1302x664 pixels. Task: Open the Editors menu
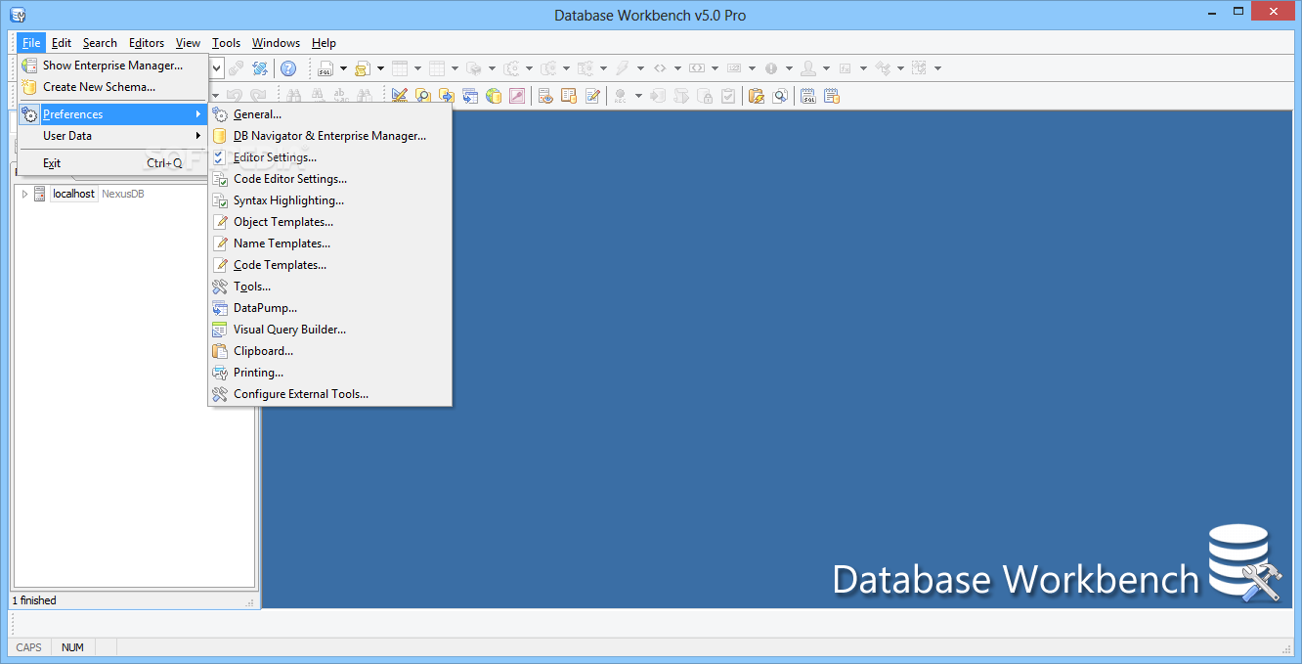[147, 43]
